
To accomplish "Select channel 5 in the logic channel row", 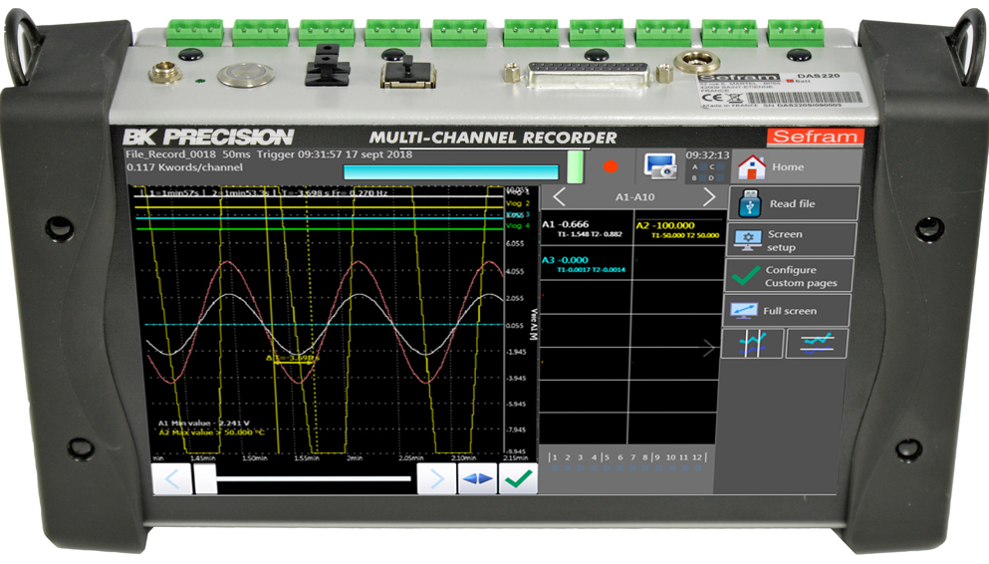I will [607, 457].
